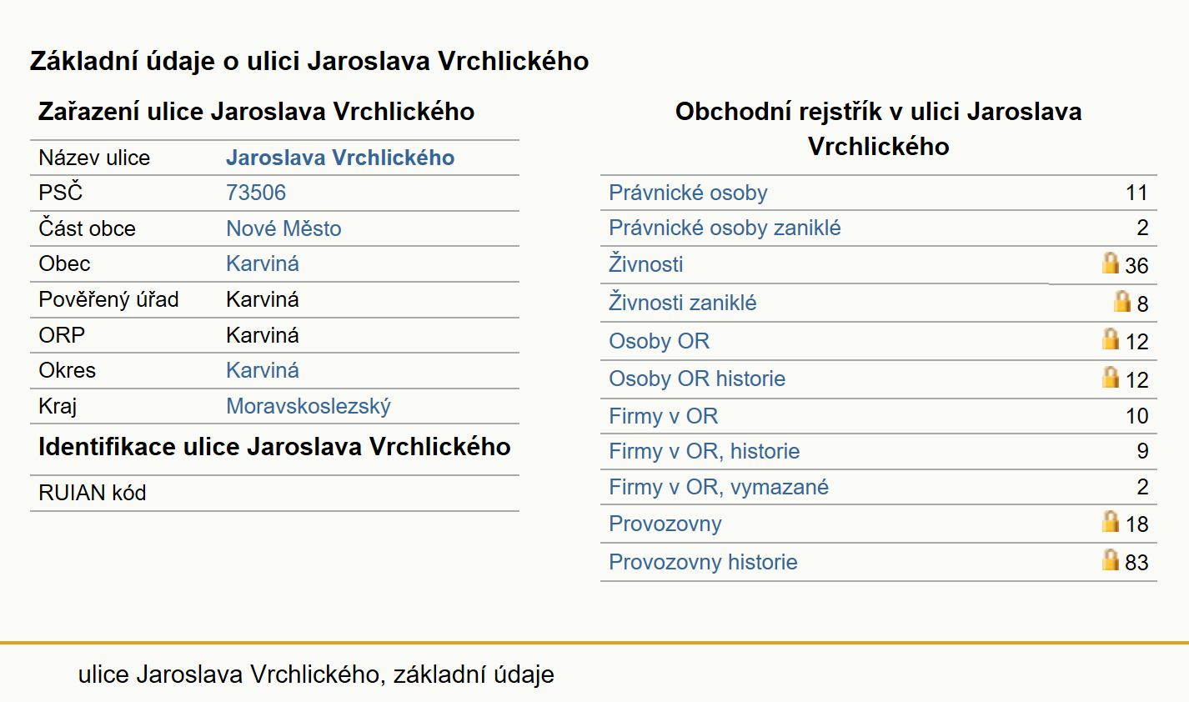Open the Firmy v OR link
The image size is (1189, 702).
[x=663, y=416]
